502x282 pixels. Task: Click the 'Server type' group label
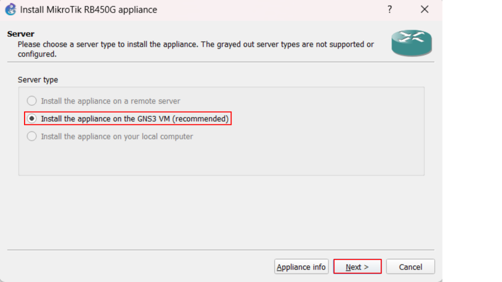(38, 79)
